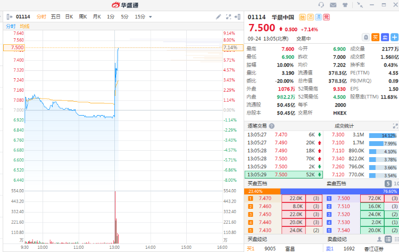Select highlighted tick 13:05:29 52K
The image size is (399, 252).
[x=284, y=175]
